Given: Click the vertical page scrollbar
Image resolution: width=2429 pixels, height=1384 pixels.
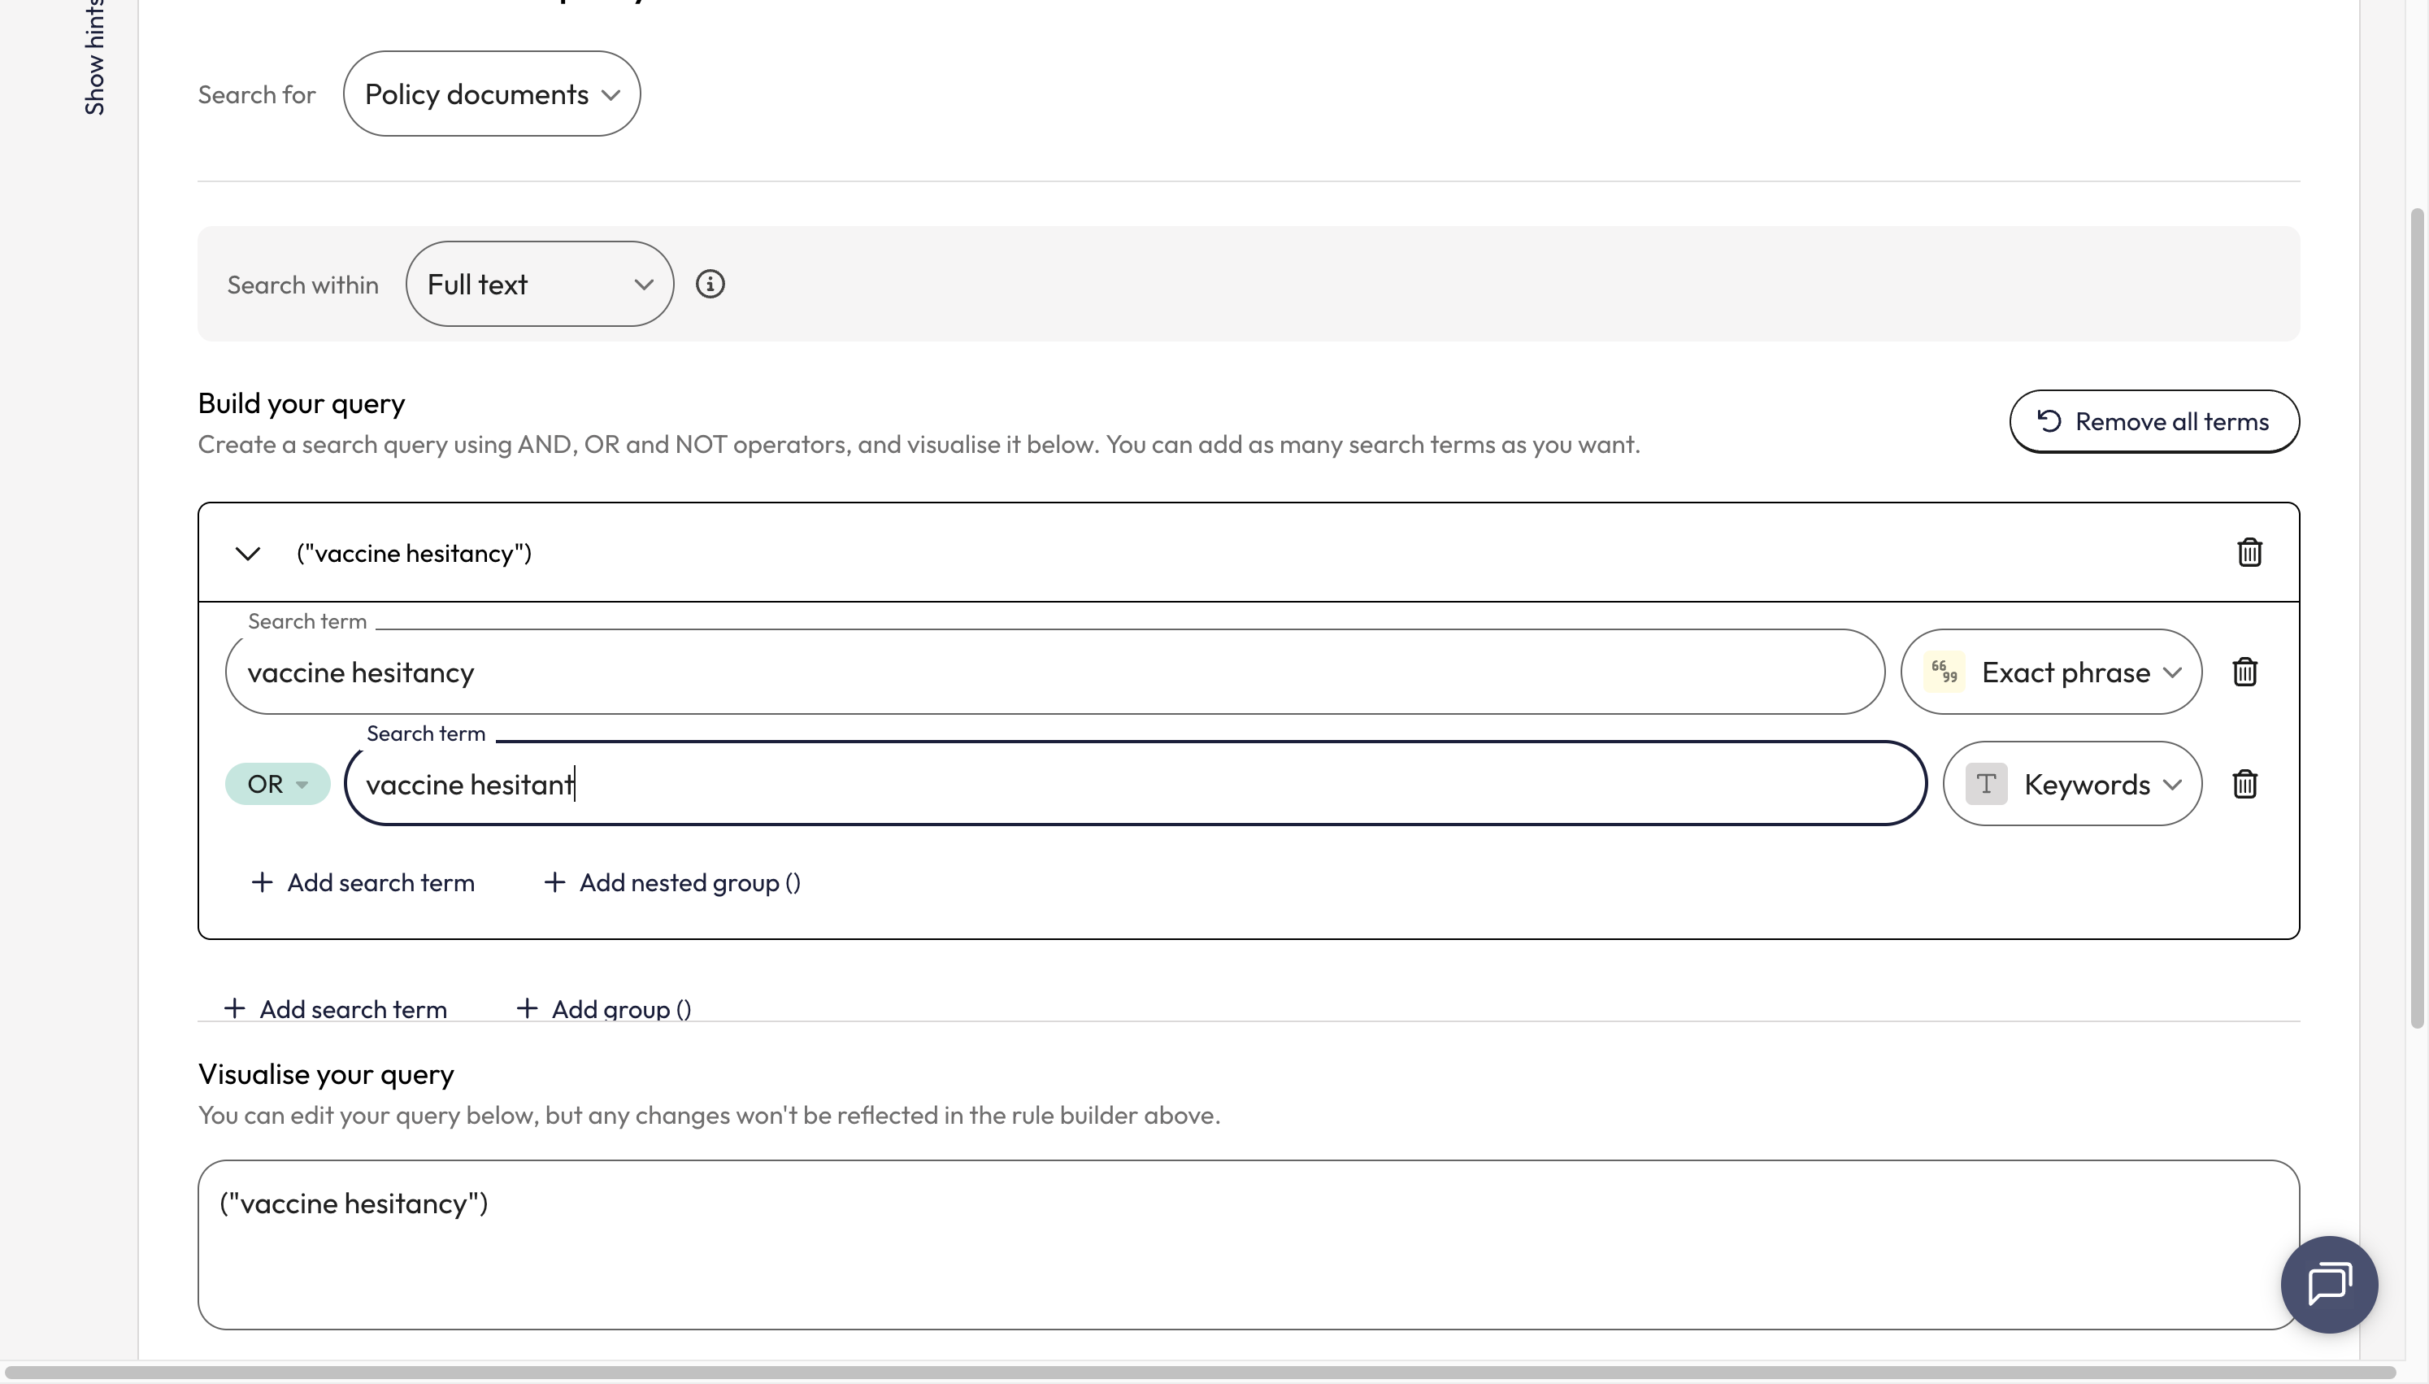Looking at the screenshot, I should pos(2417,618).
